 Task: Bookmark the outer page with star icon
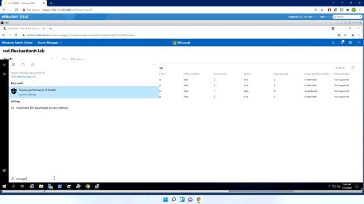pyautogui.click(x=322, y=10)
